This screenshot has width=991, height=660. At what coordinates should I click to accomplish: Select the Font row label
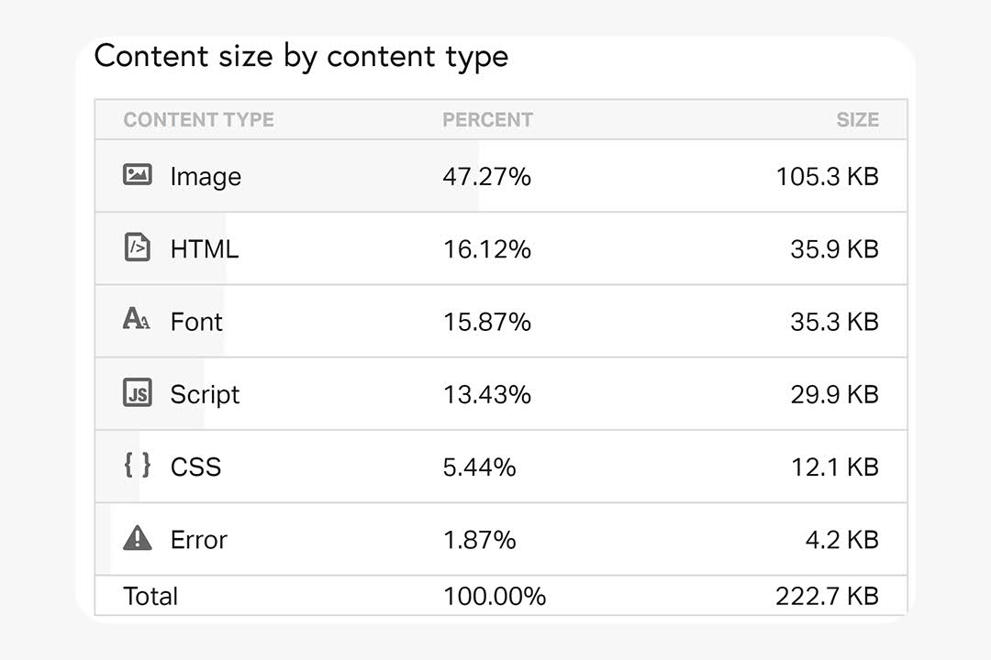coord(196,322)
